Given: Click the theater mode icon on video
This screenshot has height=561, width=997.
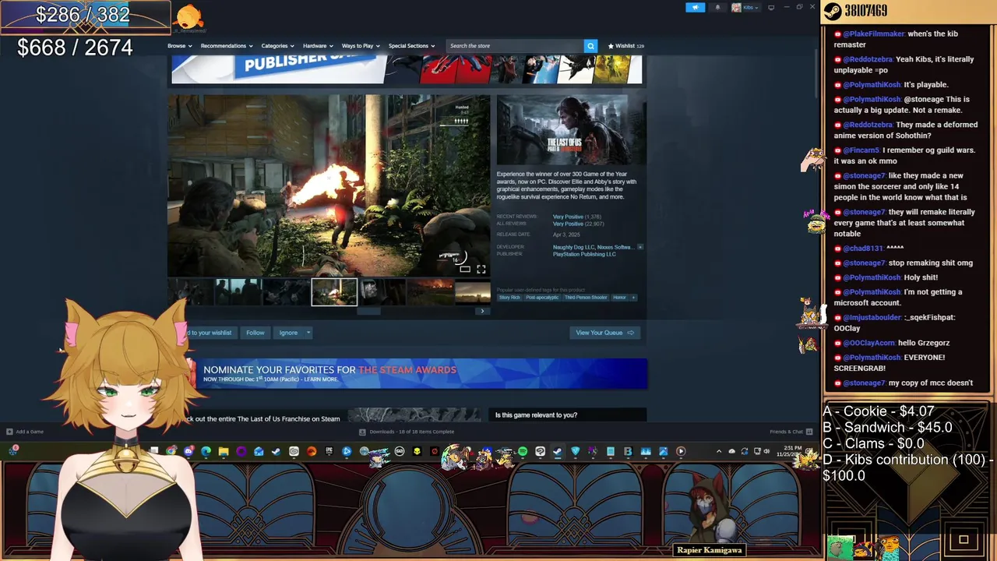Looking at the screenshot, I should click(465, 269).
